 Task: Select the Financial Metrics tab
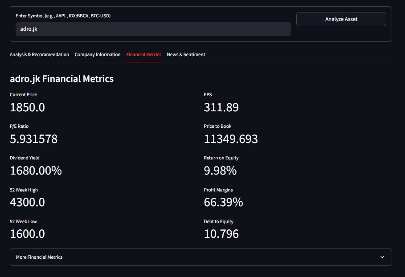click(143, 54)
